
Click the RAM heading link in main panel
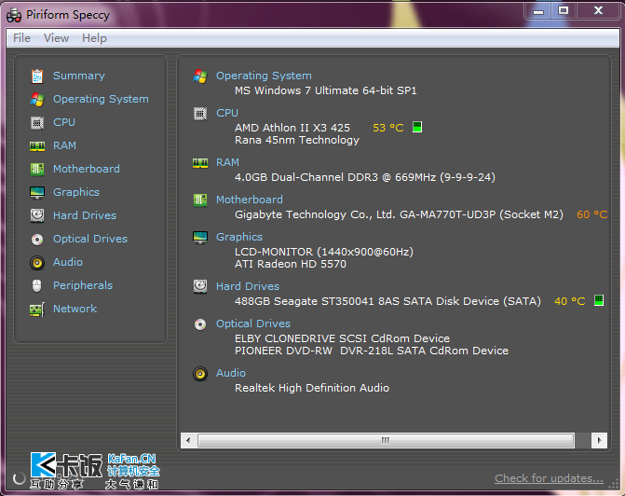point(227,162)
